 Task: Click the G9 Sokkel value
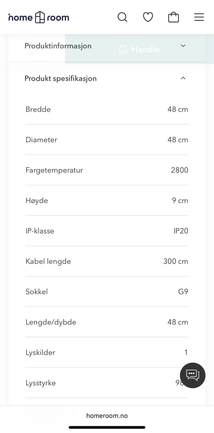pos(183,292)
